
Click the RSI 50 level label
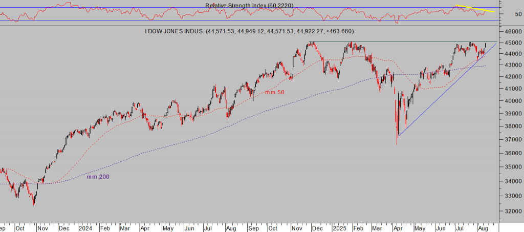518,14
